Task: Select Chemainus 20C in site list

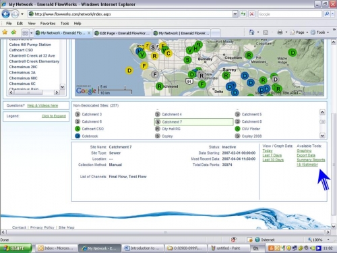Action: click(23, 67)
